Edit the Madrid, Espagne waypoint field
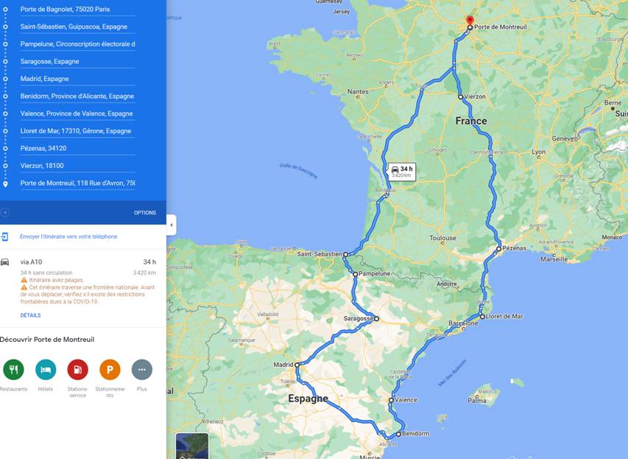The image size is (628, 459). [78, 79]
